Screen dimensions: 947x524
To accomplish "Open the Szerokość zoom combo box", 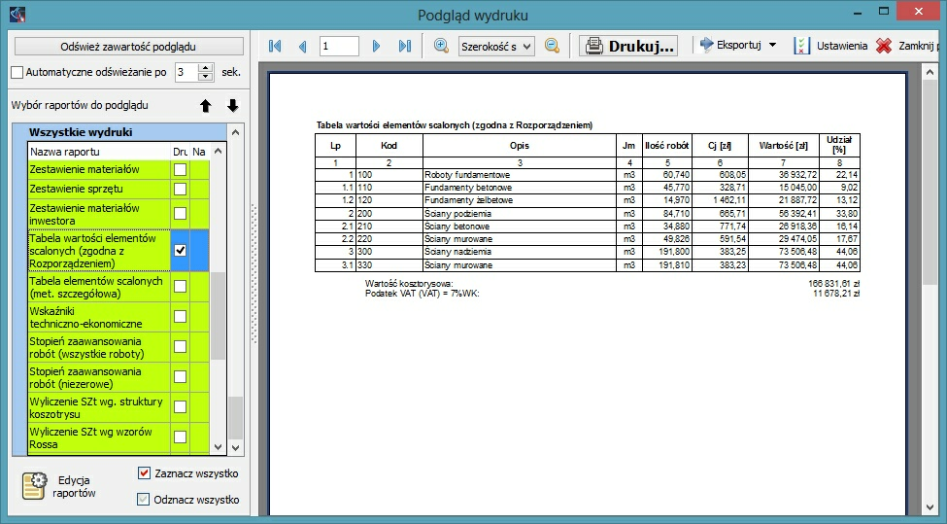I will pyautogui.click(x=496, y=46).
